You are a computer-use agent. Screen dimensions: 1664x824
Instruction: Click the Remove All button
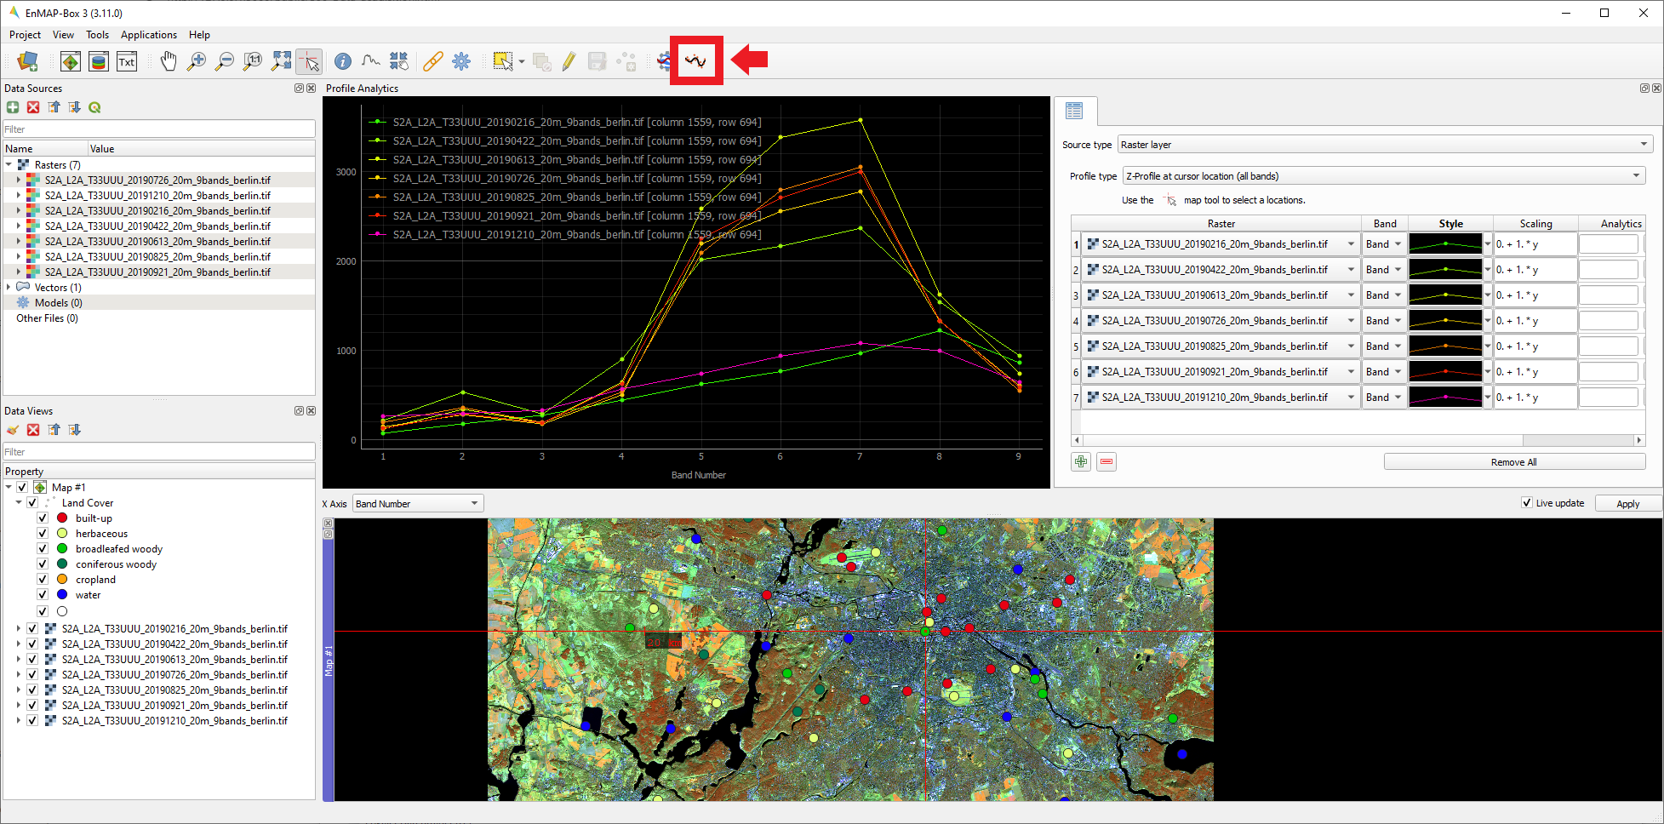click(x=1513, y=462)
